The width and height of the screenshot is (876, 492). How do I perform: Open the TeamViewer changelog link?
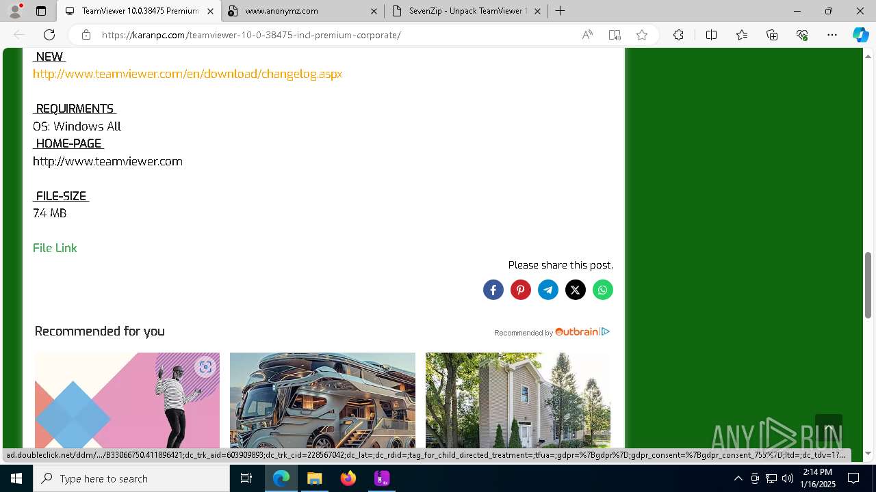pos(188,74)
